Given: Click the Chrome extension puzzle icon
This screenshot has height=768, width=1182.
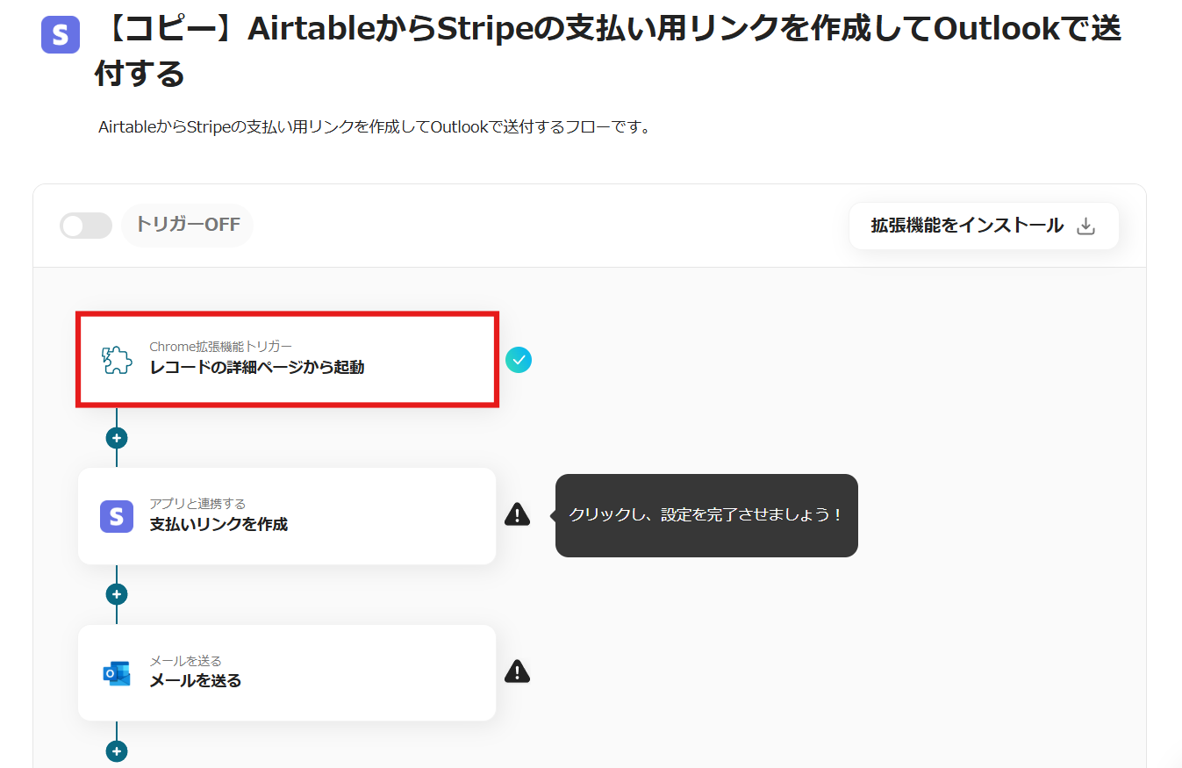Looking at the screenshot, I should click(x=117, y=360).
